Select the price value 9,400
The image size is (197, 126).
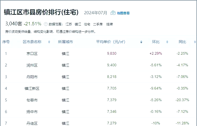pos(112,65)
